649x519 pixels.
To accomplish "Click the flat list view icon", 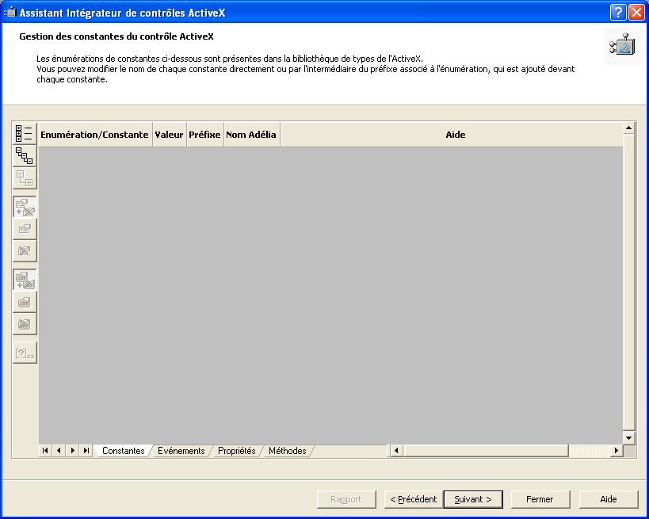I will 25,133.
